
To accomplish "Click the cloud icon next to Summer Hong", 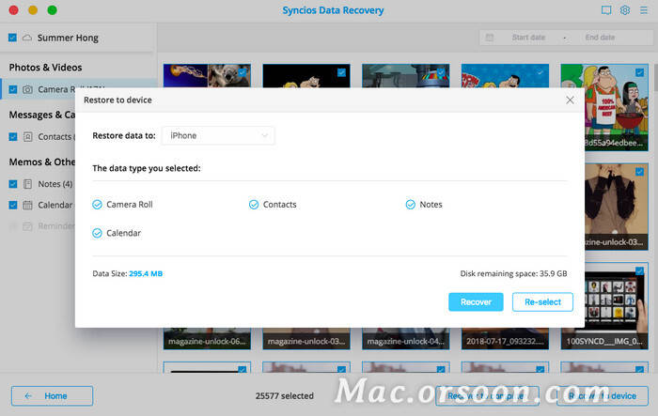I will pos(27,38).
